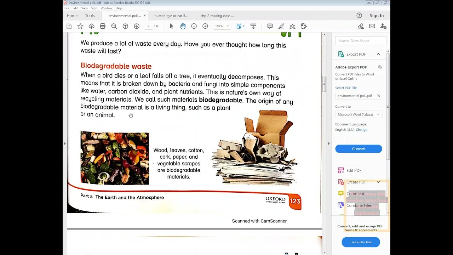
Task: Click the cardboard and paper waste photo
Action: (255, 147)
